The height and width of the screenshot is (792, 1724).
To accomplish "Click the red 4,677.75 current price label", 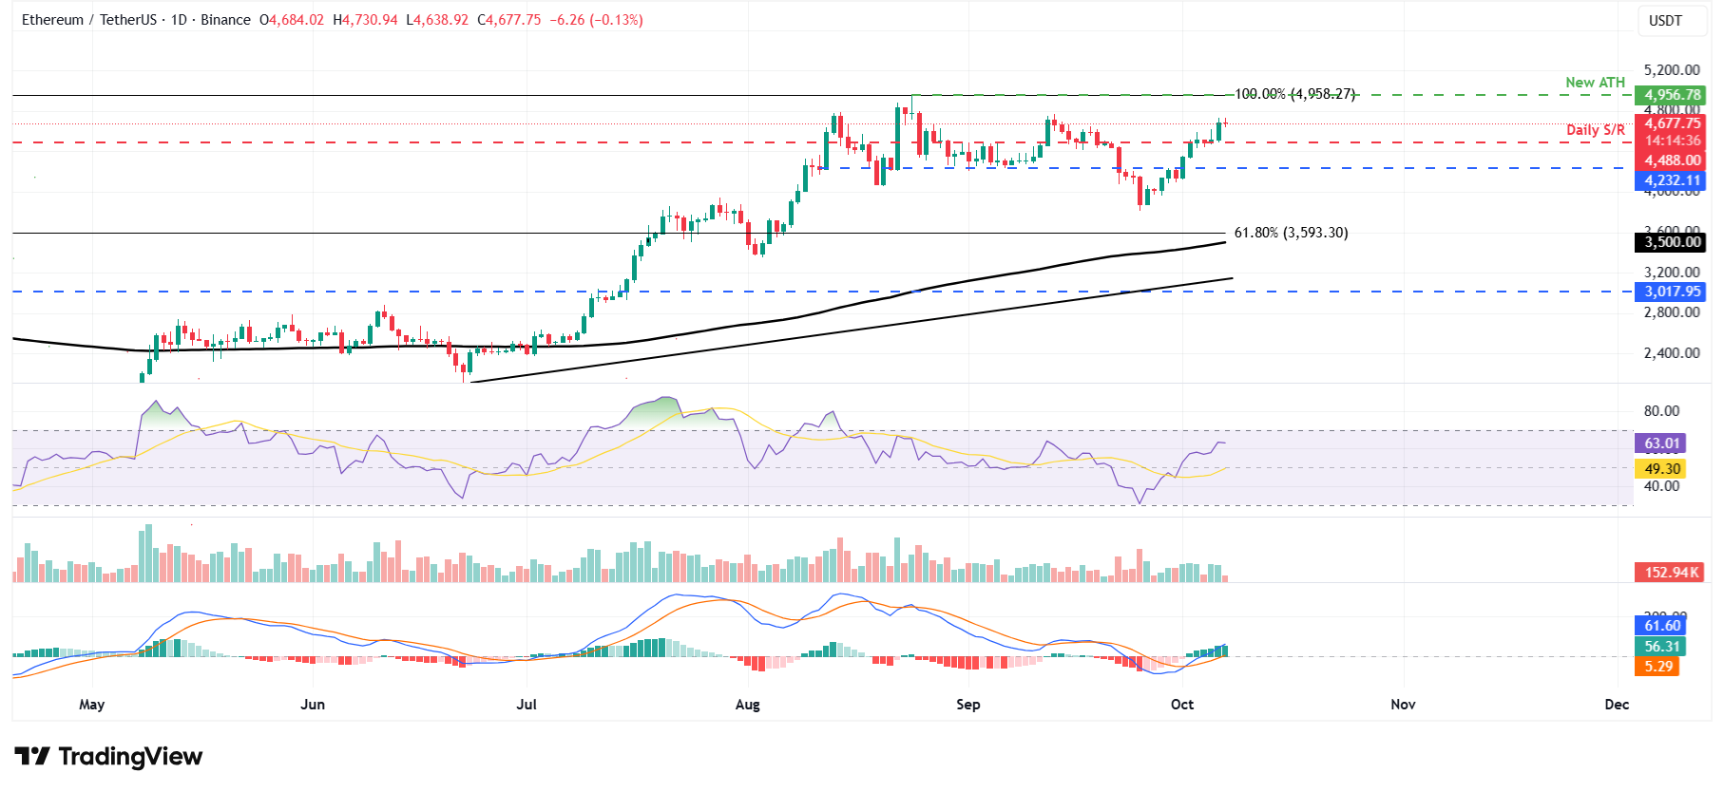I will coord(1671,123).
